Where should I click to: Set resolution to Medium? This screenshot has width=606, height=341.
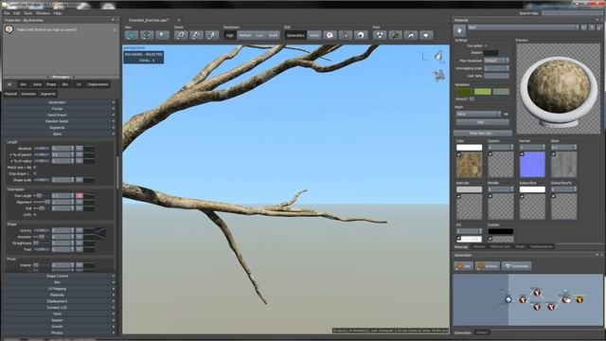point(244,35)
